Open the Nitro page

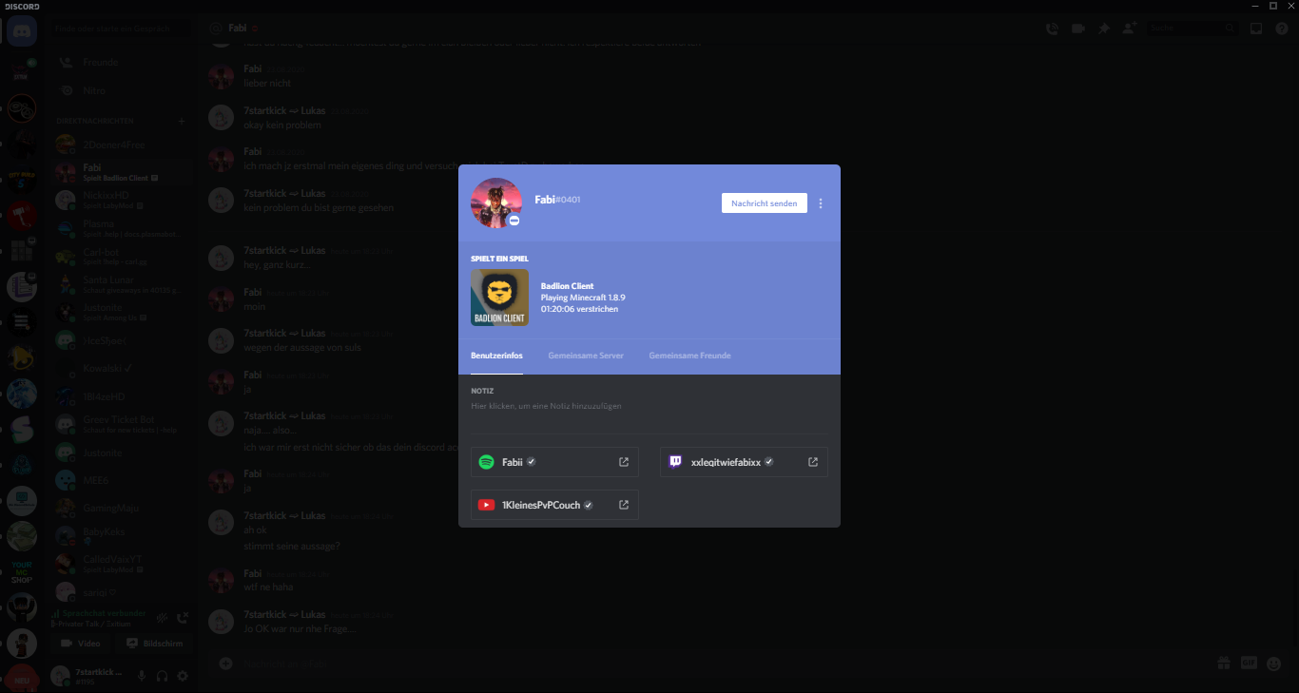pyautogui.click(x=124, y=91)
